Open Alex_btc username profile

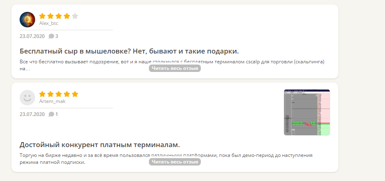pos(49,23)
